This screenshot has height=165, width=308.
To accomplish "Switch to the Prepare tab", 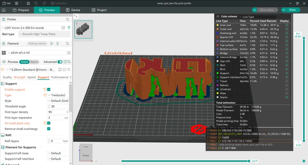I will 21,10.
